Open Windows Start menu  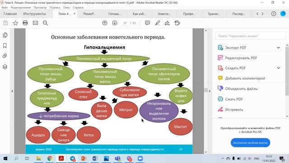point(5,158)
